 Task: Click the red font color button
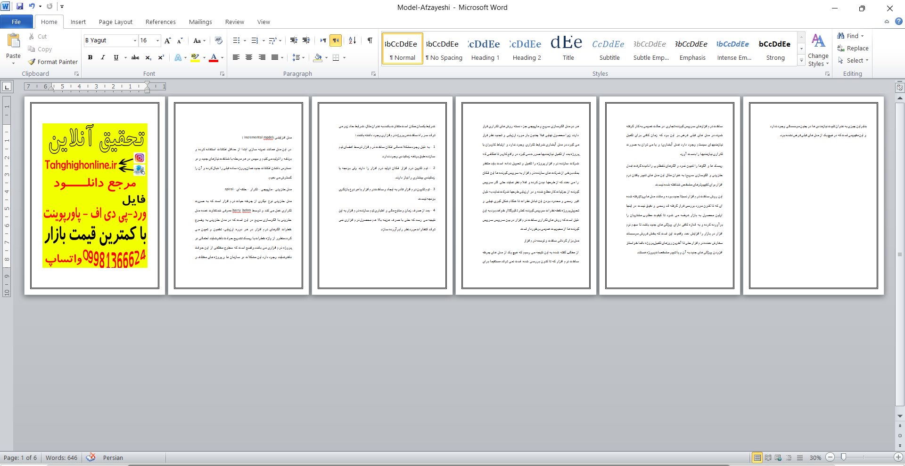pyautogui.click(x=214, y=57)
